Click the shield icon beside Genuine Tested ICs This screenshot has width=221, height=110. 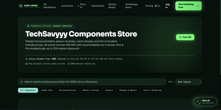(69, 64)
